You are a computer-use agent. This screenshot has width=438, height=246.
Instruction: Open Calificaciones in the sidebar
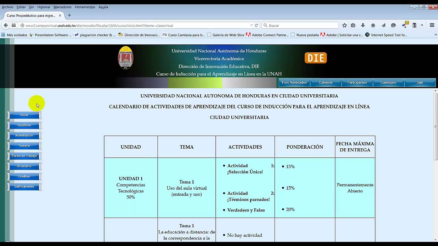tap(24, 187)
